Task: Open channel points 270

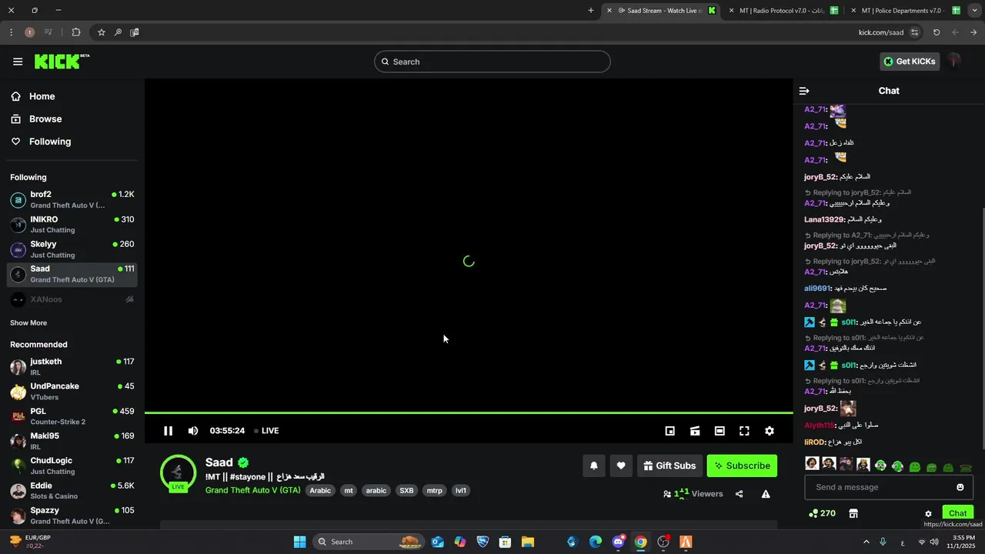Action: tap(822, 513)
